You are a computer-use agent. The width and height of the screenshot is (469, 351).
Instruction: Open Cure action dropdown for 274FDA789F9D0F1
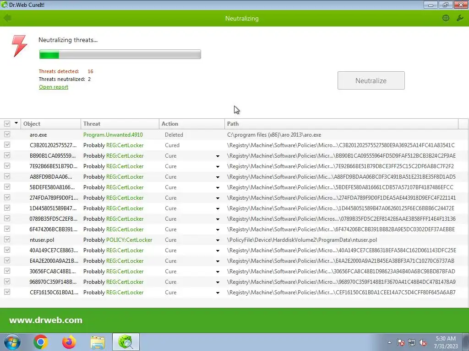click(x=218, y=198)
